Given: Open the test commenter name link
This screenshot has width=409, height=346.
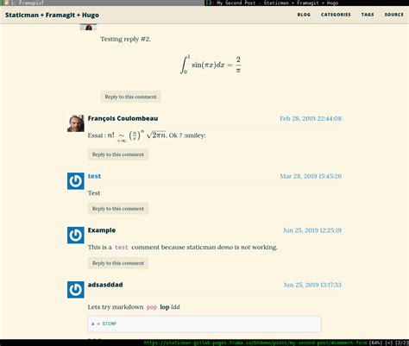Looking at the screenshot, I should click(94, 176).
